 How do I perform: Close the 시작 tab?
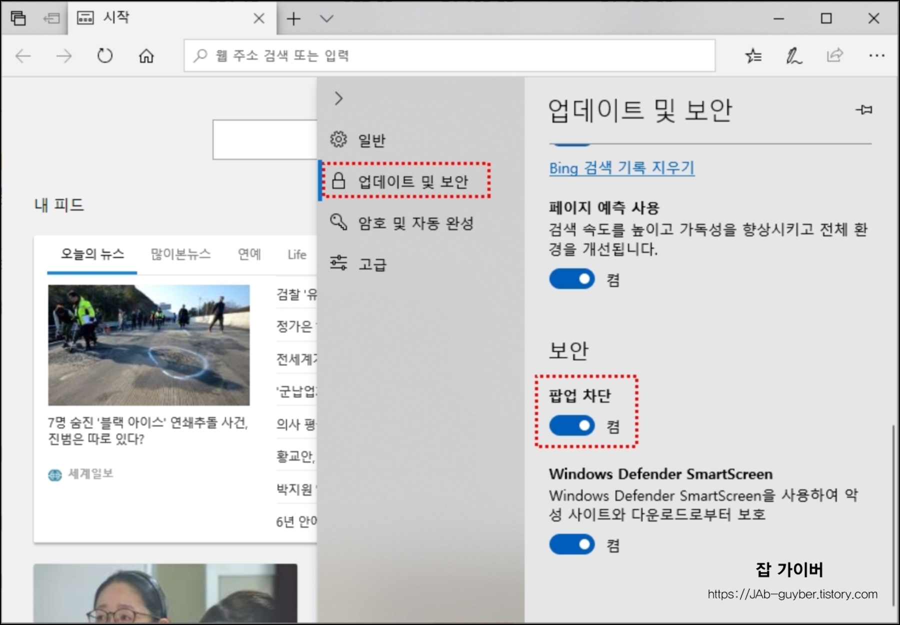coord(259,18)
